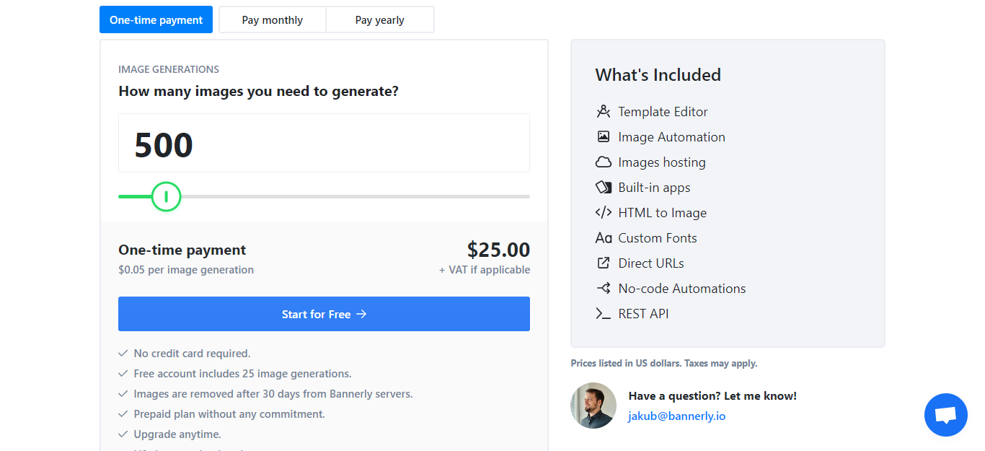Click the Template Editor compass icon
Image resolution: width=985 pixels, height=451 pixels.
tap(604, 112)
